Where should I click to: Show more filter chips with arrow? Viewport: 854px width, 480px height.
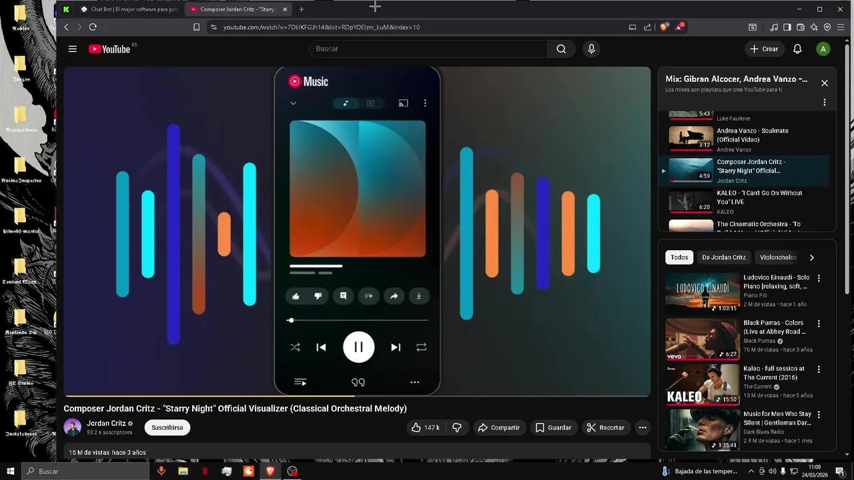point(812,257)
